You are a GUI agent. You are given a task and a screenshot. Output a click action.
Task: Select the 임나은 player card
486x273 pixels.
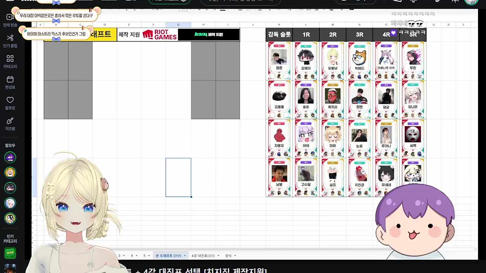pyautogui.click(x=413, y=100)
